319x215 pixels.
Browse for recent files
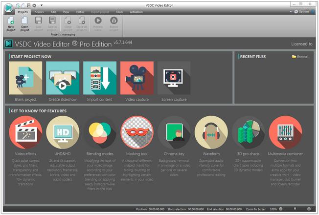click(x=301, y=57)
